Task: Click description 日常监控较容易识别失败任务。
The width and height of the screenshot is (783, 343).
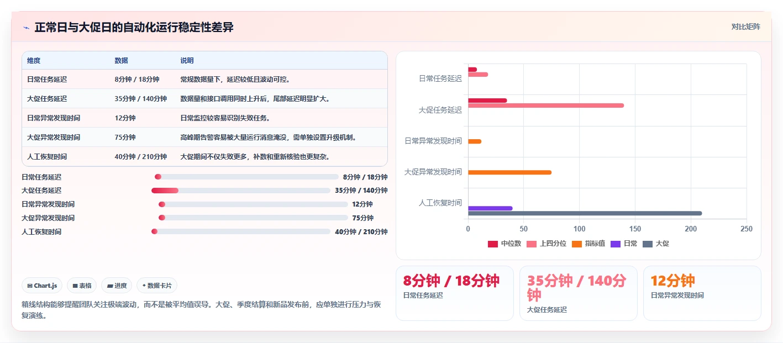Action: pyautogui.click(x=225, y=118)
